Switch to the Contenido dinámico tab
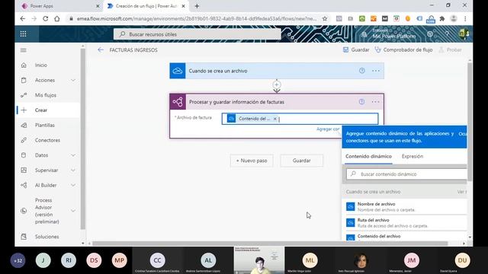 (368, 157)
